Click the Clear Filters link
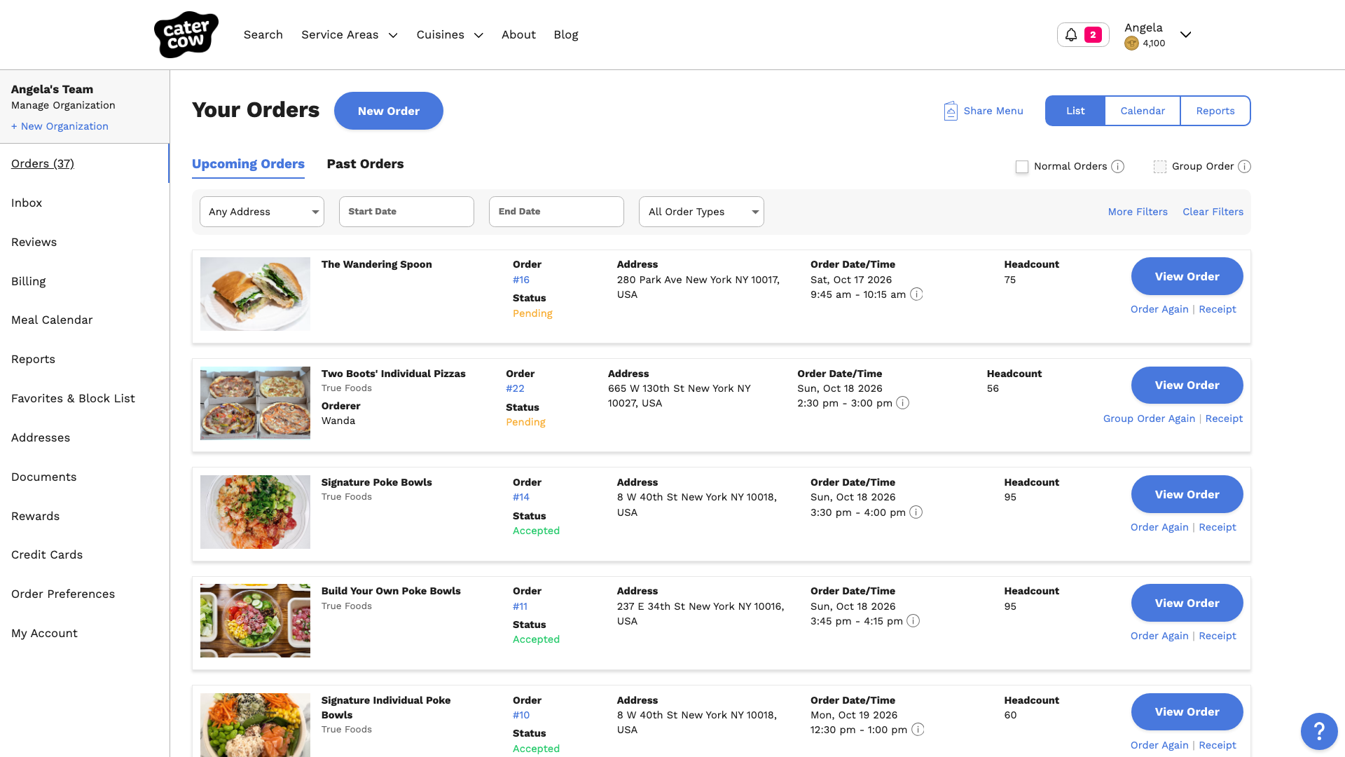Screen dimensions: 1345x757 coord(1213,212)
